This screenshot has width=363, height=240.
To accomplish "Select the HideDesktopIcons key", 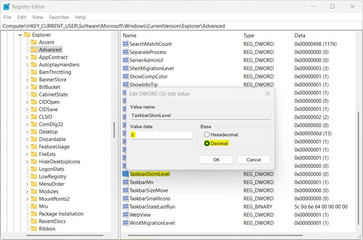I will coord(59,162).
